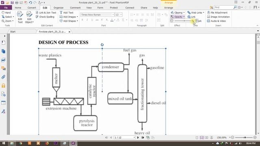
Task: Switch to the Home ribbon tab
Action: [18, 8]
